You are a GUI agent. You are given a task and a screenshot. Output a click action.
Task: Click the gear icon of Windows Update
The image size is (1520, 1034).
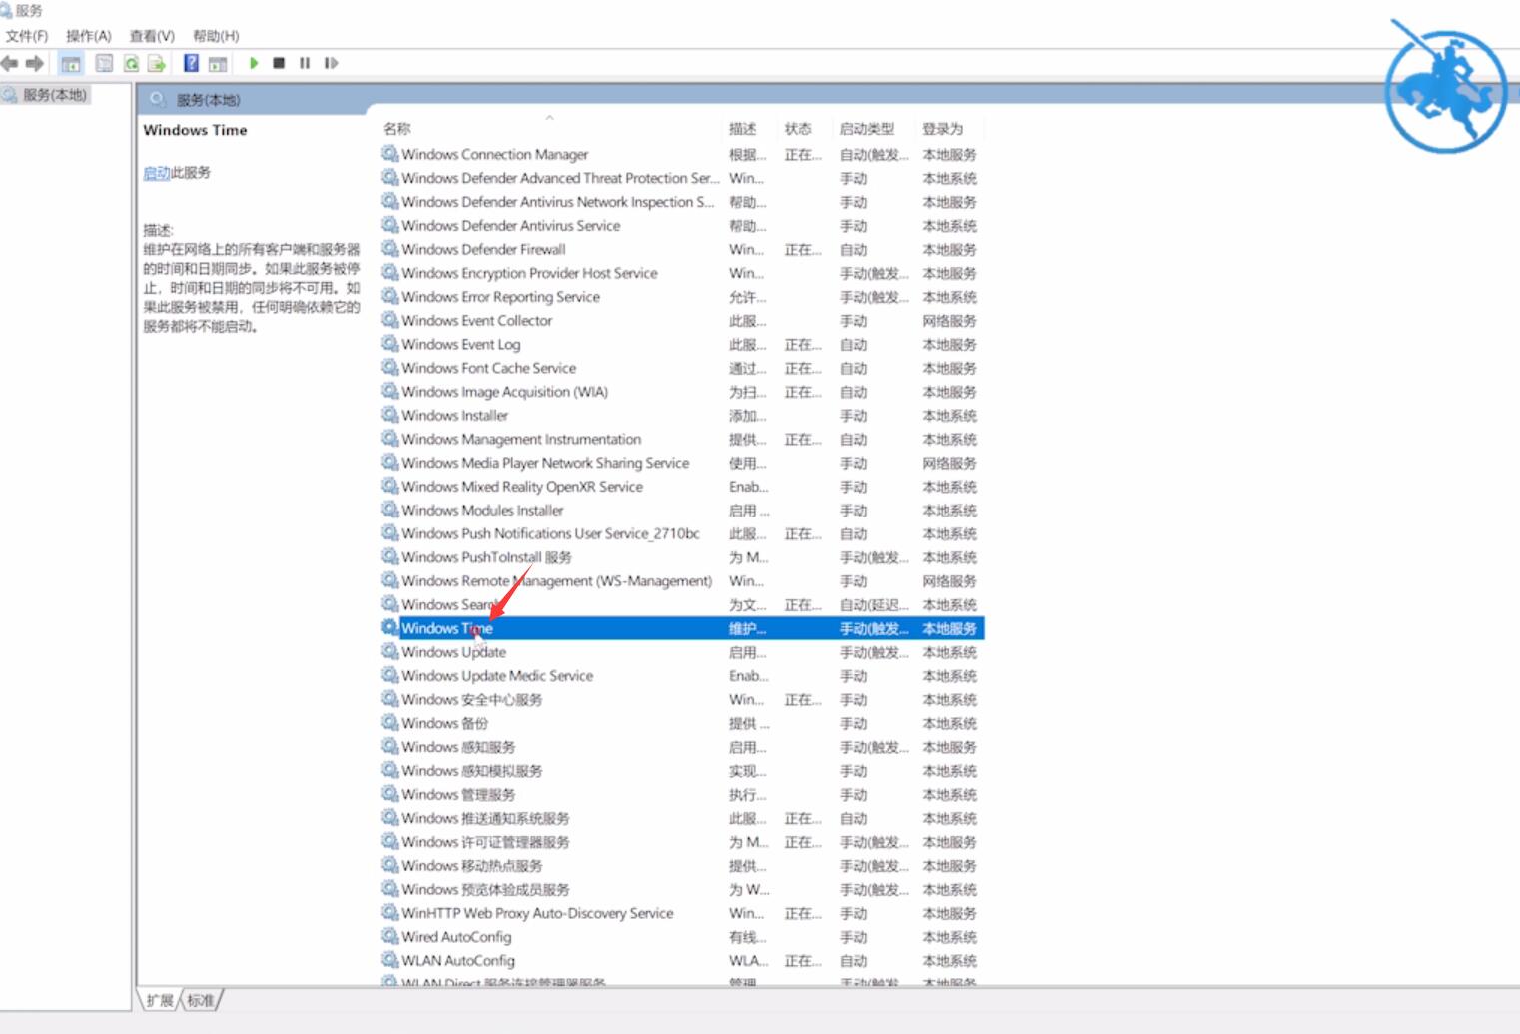[x=390, y=652]
